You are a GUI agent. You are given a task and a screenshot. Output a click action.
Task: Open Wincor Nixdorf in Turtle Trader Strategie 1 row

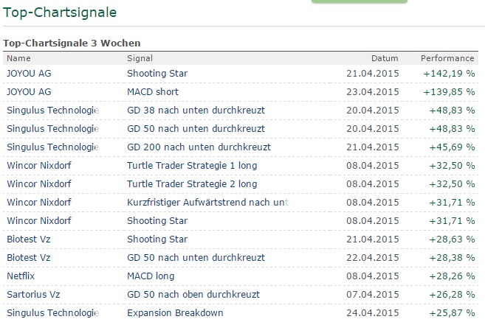[x=39, y=166]
